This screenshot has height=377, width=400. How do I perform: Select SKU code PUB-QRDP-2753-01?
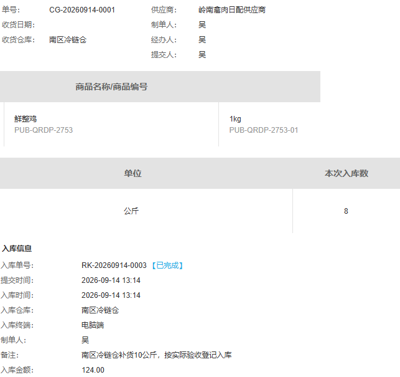[x=264, y=130]
